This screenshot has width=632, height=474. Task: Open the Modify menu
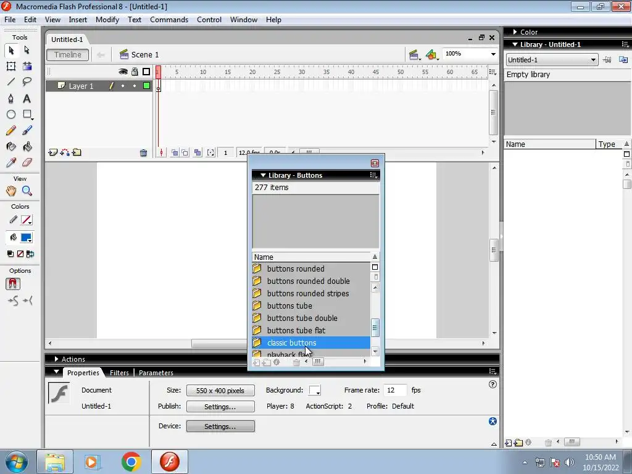(107, 20)
